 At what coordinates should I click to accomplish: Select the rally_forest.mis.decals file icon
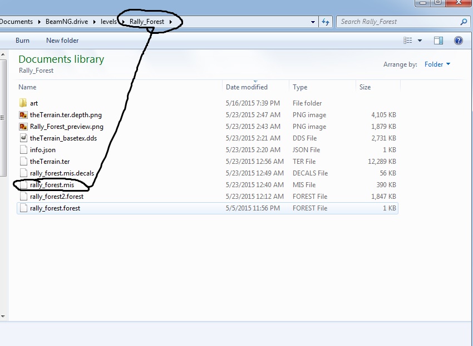pyautogui.click(x=23, y=173)
